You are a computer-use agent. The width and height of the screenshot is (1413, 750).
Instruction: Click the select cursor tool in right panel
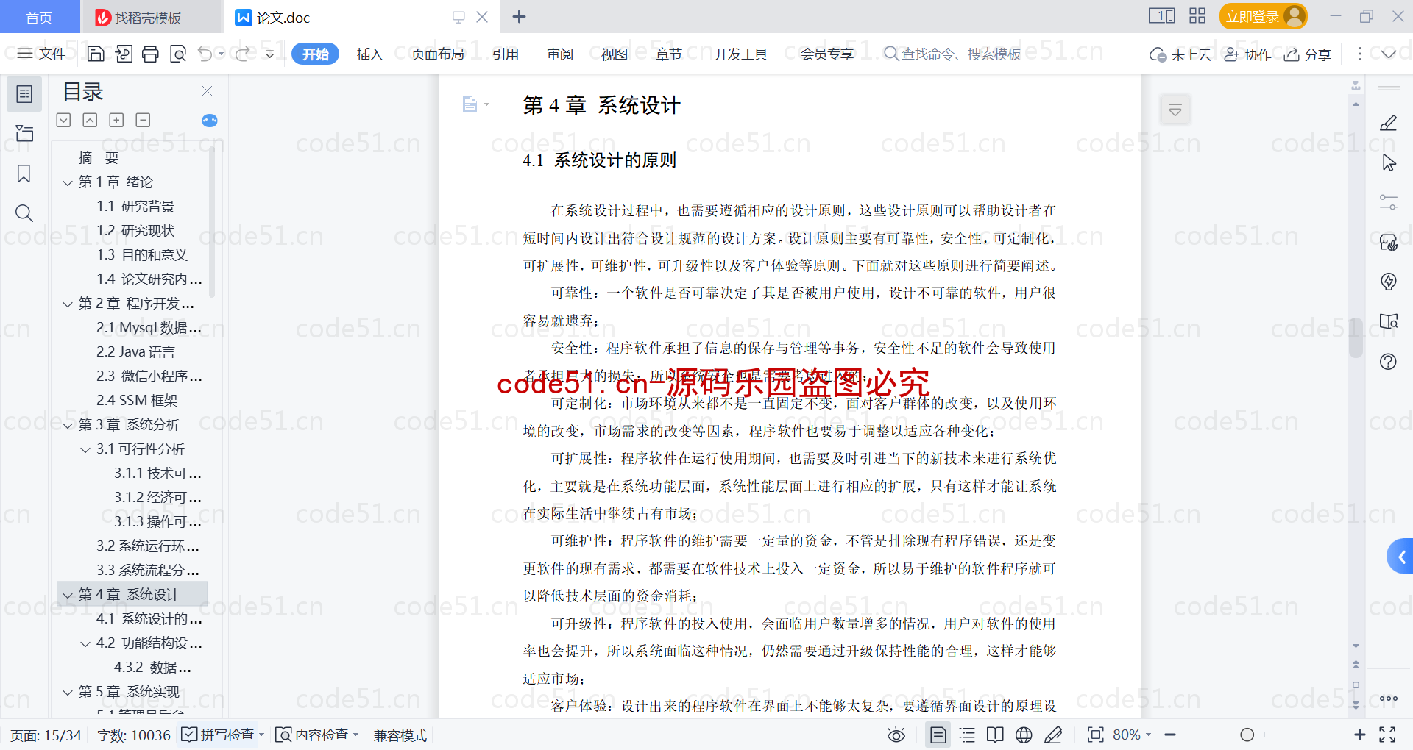(x=1388, y=162)
